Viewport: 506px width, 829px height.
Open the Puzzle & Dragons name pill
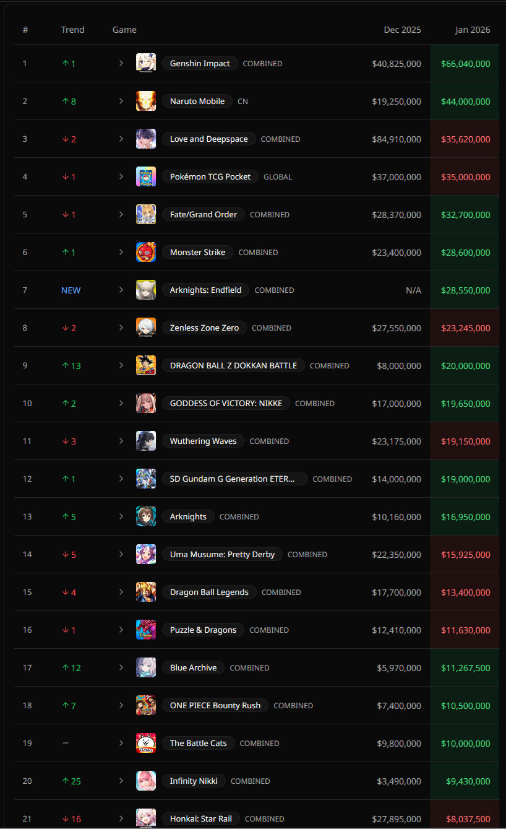click(x=203, y=630)
